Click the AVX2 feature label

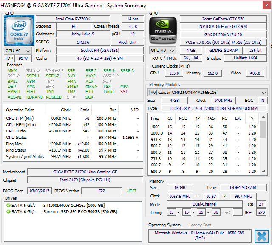91,76
